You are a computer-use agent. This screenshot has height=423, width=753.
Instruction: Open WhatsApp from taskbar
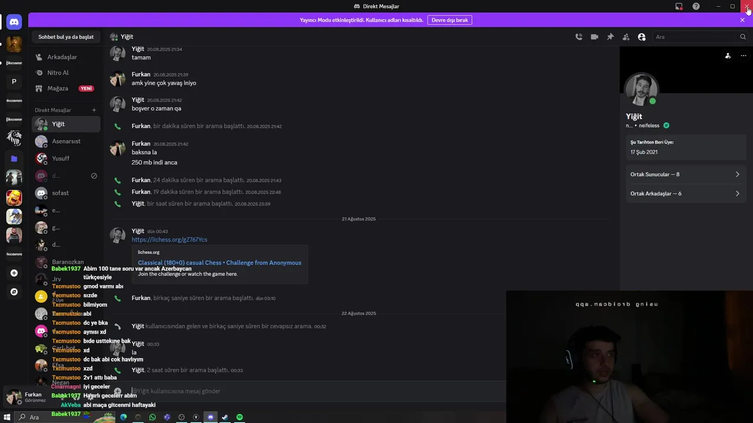(152, 417)
